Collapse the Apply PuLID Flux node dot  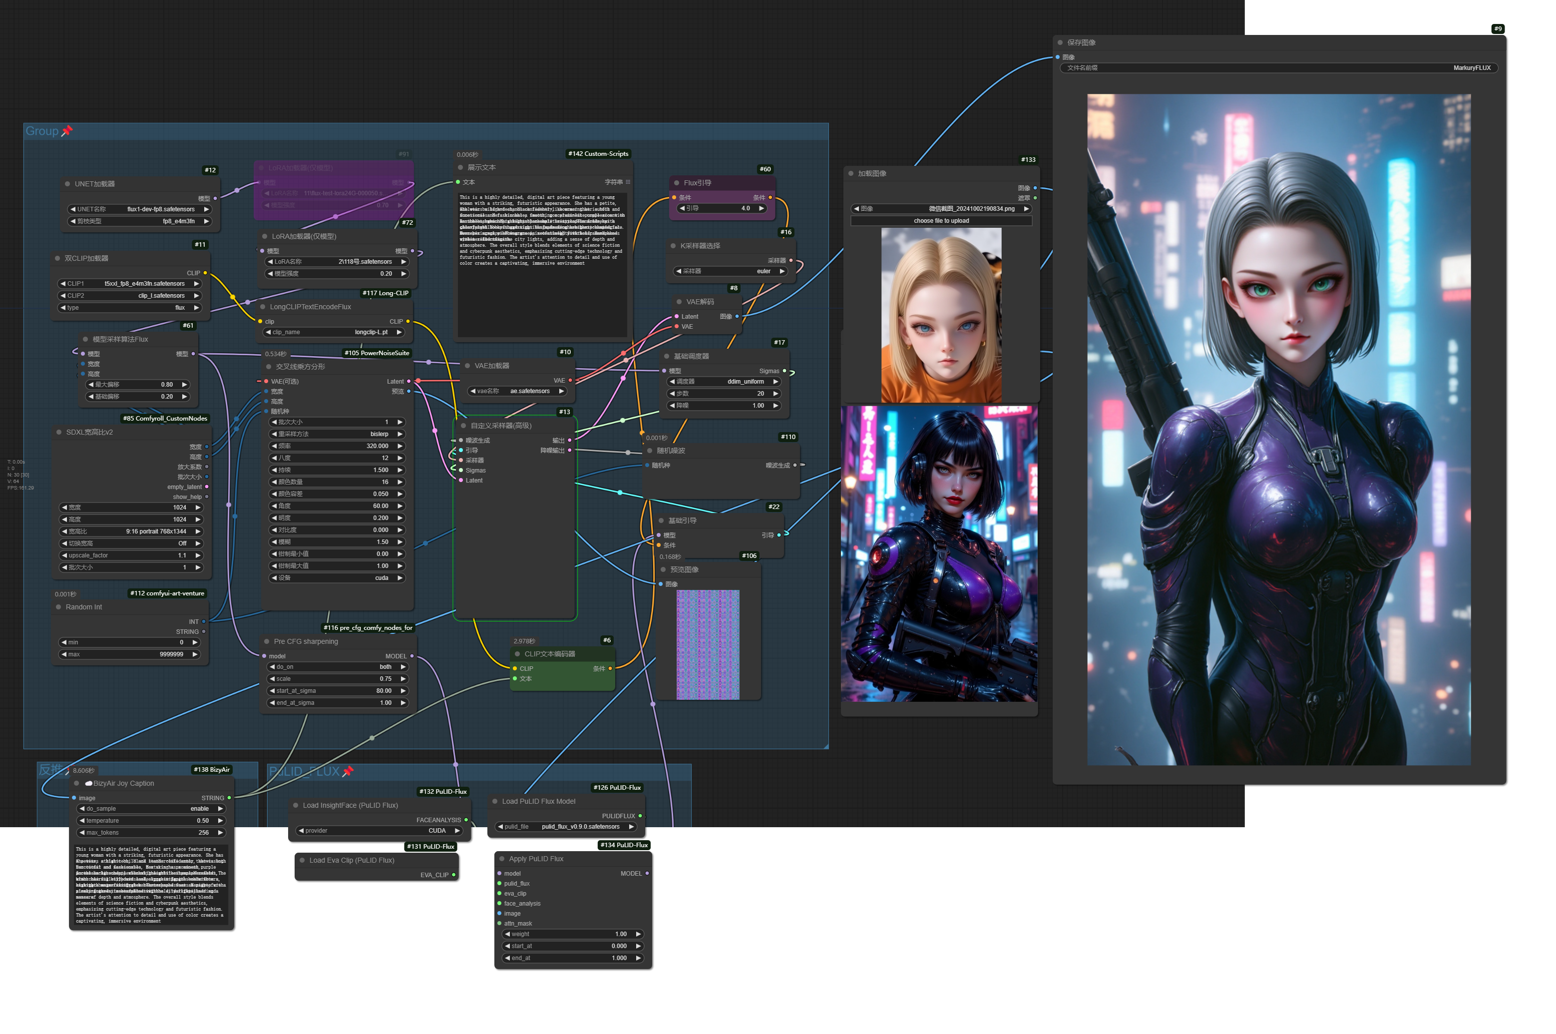[501, 859]
